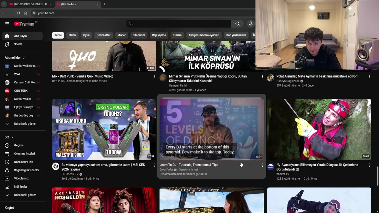Start voice search with microphone icon

(251, 24)
